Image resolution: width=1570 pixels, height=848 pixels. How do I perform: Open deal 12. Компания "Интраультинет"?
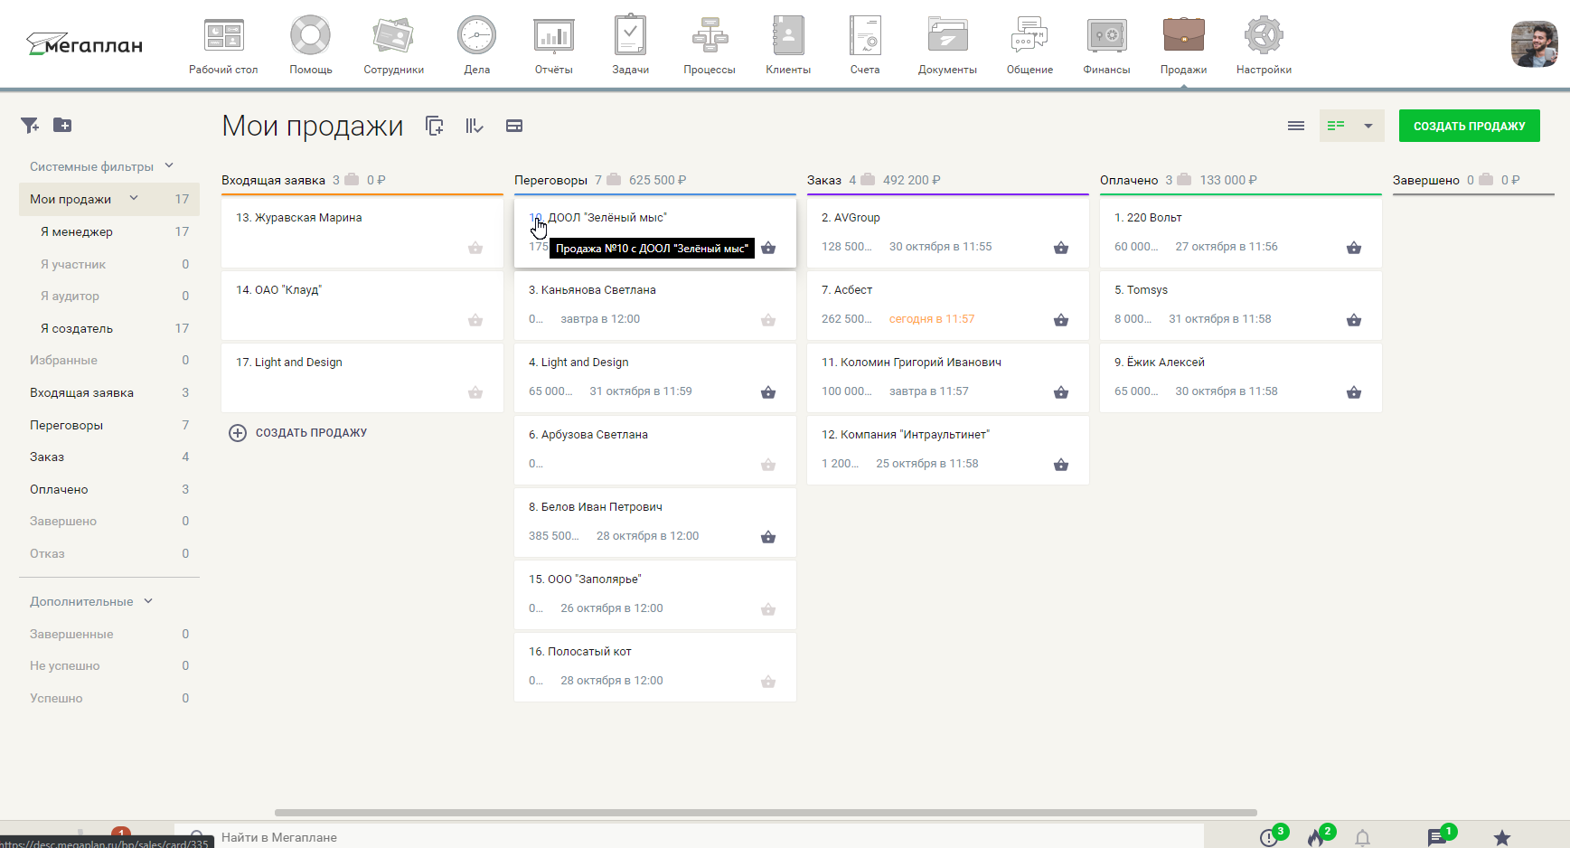(x=906, y=434)
